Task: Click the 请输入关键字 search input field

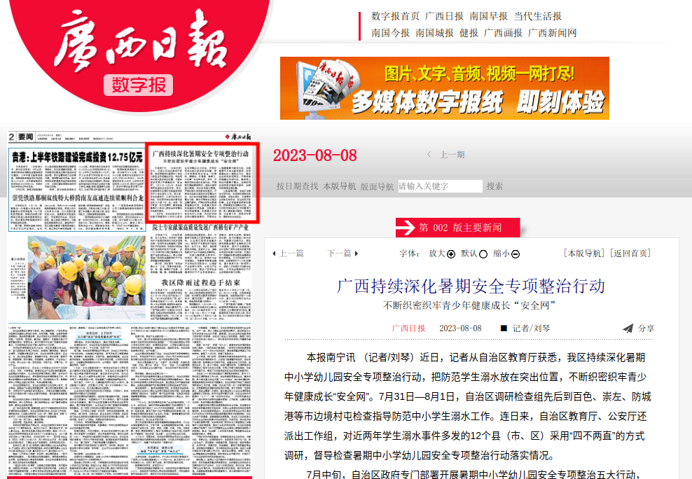Action: [x=440, y=186]
